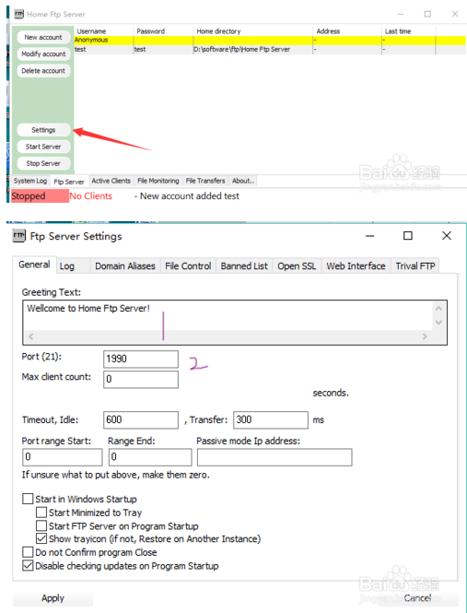Click greeting text scroll left arrow
The image size is (467, 613).
click(x=31, y=336)
